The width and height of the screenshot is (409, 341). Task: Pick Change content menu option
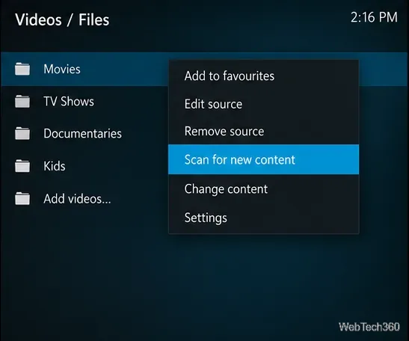(x=263, y=189)
